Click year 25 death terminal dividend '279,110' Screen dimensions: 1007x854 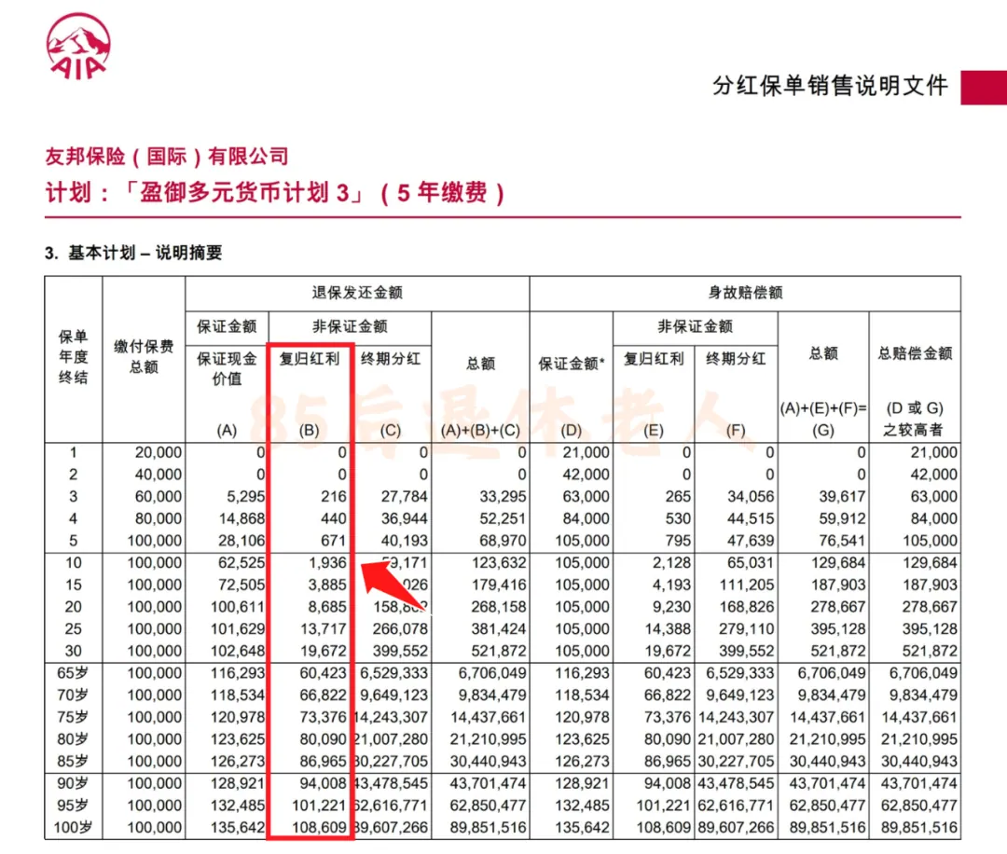click(x=747, y=629)
